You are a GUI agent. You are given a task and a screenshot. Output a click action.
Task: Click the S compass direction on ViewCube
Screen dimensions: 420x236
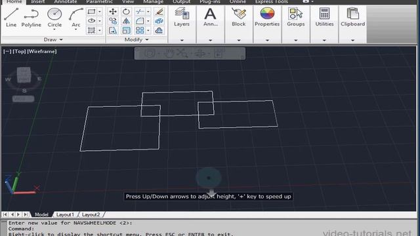pos(24,90)
